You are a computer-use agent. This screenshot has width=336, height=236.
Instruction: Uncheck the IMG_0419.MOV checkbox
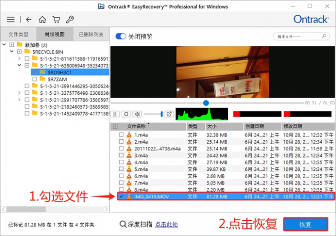point(121,197)
